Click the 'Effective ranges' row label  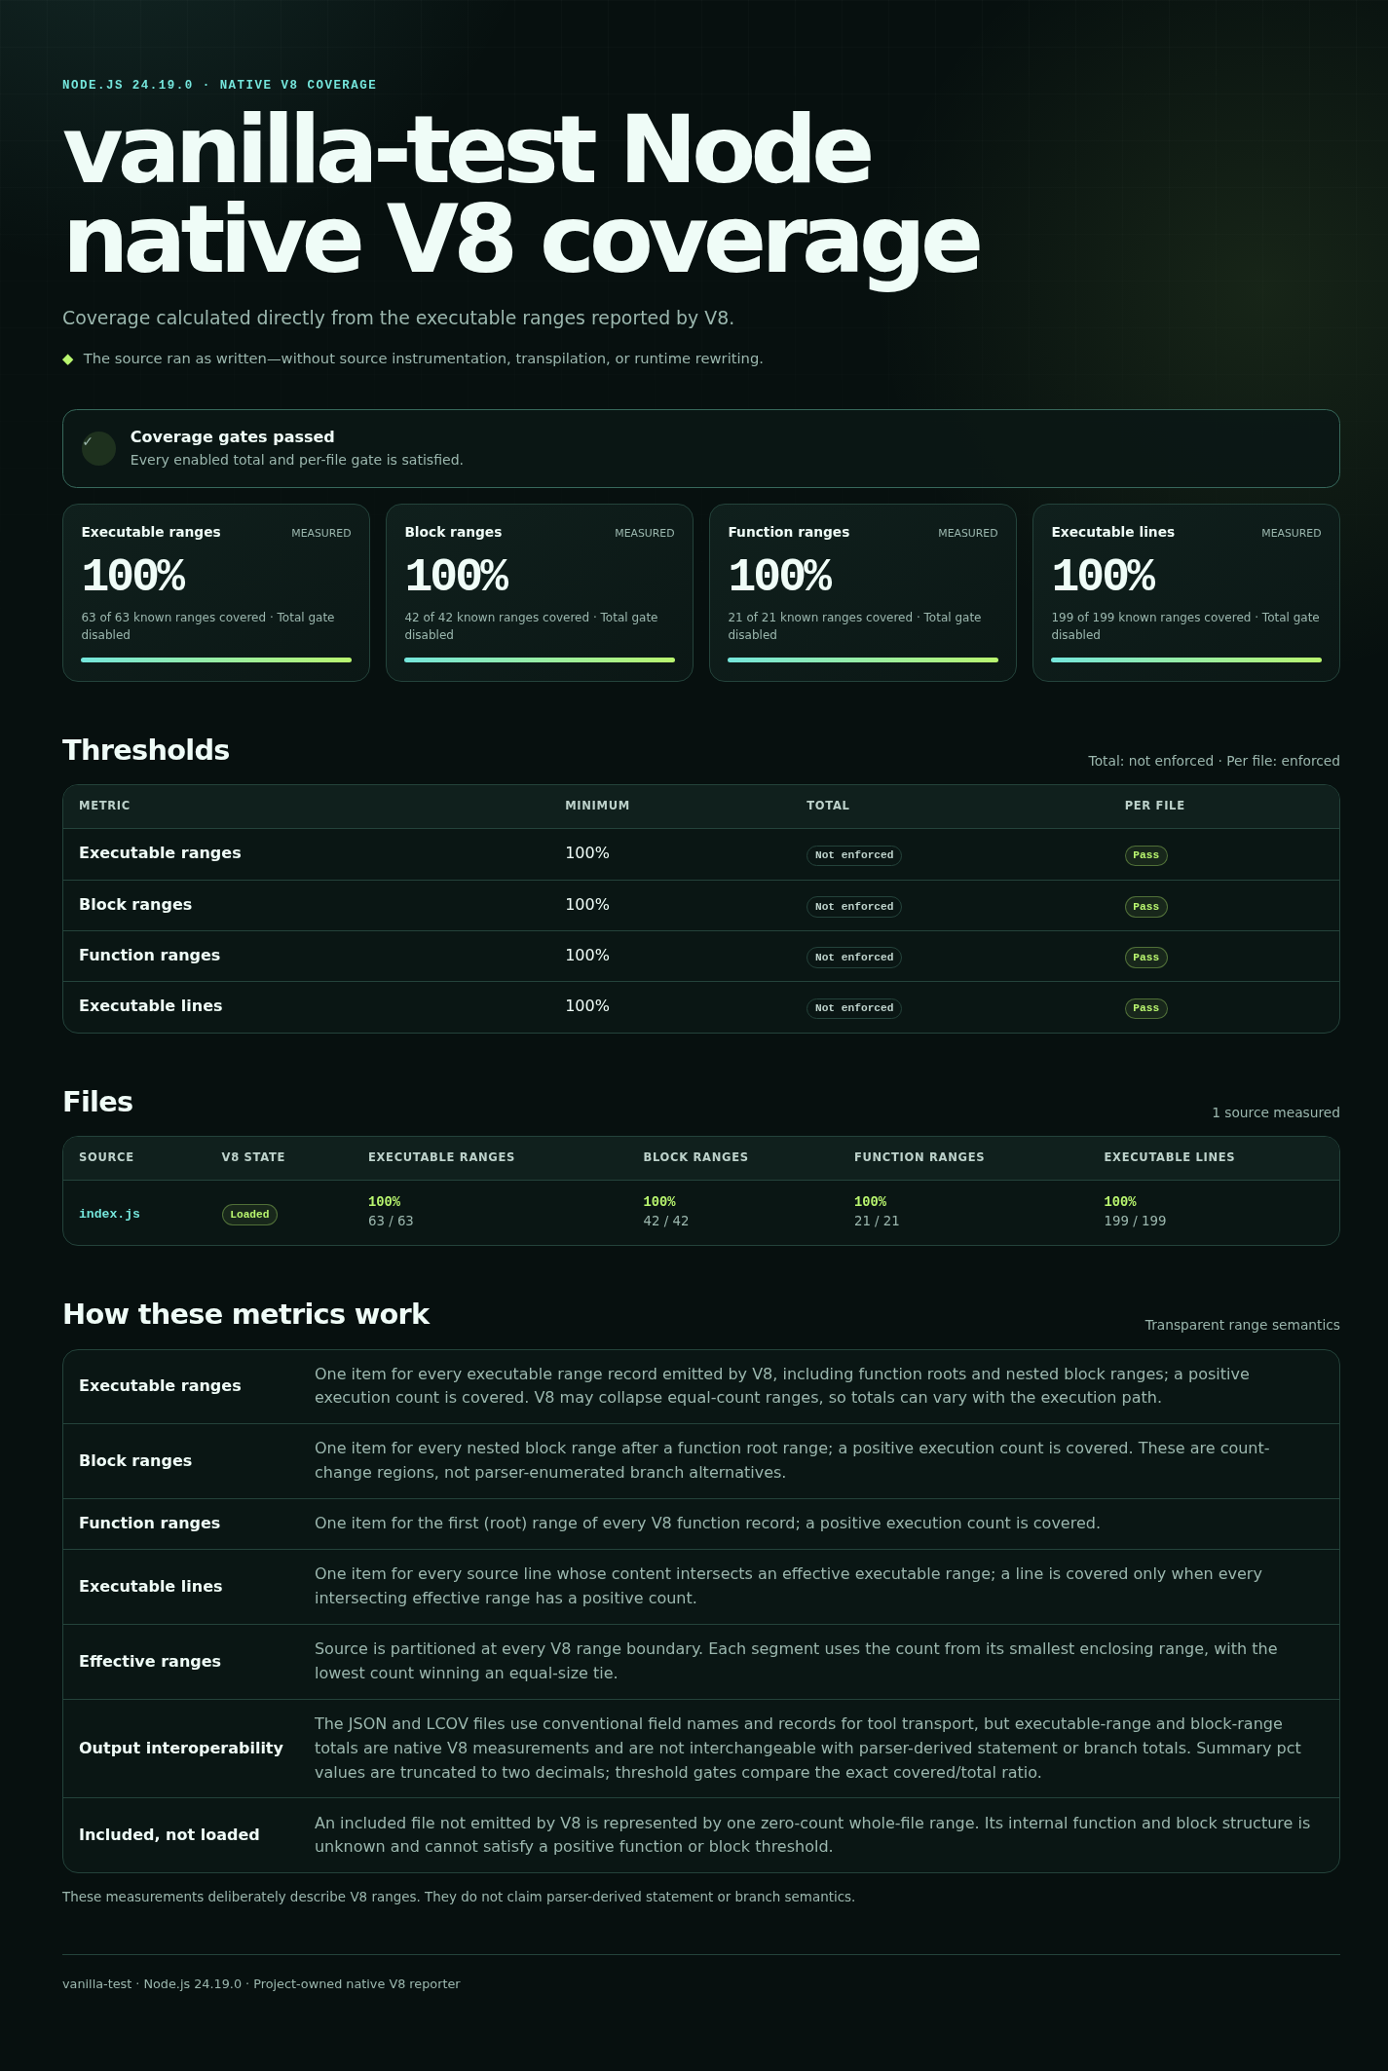(150, 1662)
